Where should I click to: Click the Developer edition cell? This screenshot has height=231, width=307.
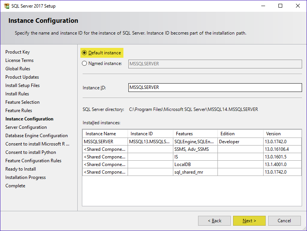[x=240, y=142]
